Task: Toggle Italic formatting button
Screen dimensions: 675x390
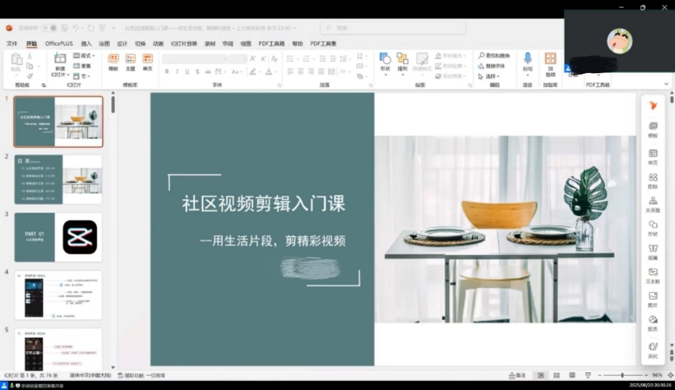Action: coord(177,72)
